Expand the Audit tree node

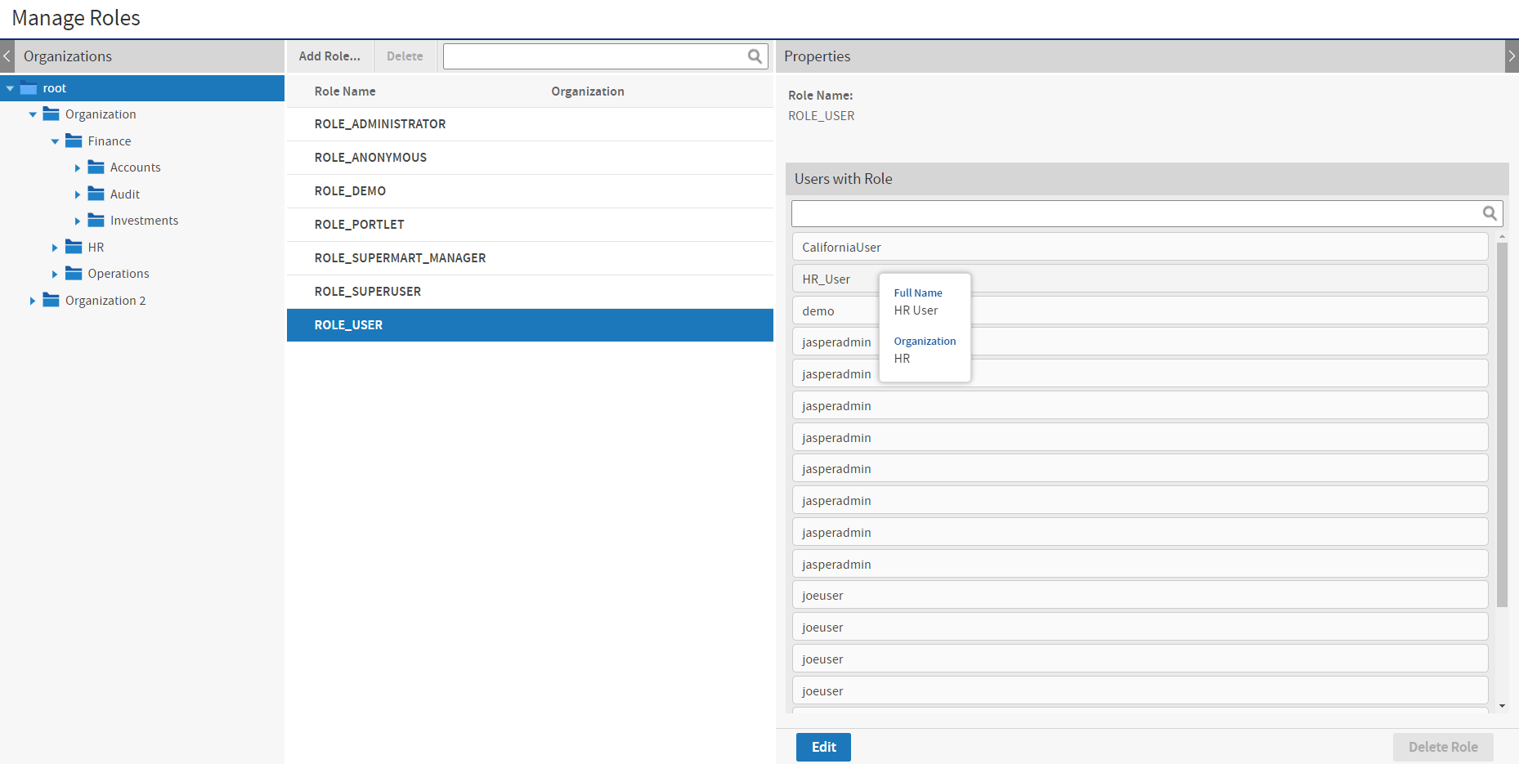[x=78, y=194]
